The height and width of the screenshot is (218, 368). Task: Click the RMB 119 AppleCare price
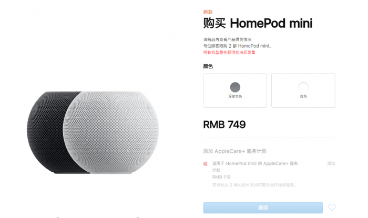click(221, 177)
